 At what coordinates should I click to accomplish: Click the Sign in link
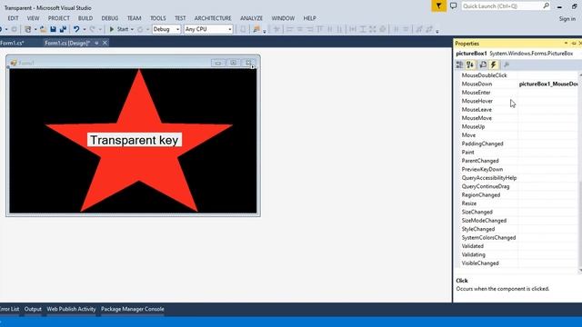pyautogui.click(x=567, y=19)
